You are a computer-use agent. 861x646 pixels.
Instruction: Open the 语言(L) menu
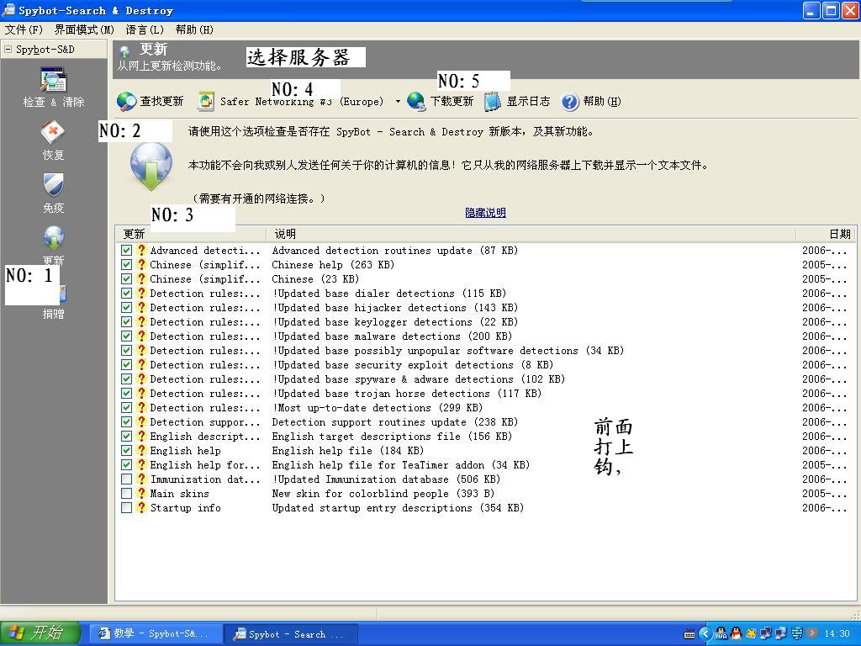point(145,29)
